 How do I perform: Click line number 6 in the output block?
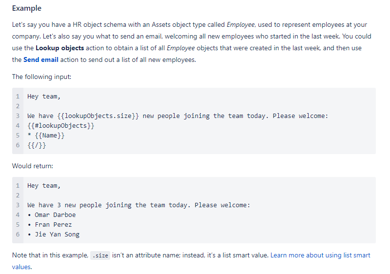click(x=18, y=235)
